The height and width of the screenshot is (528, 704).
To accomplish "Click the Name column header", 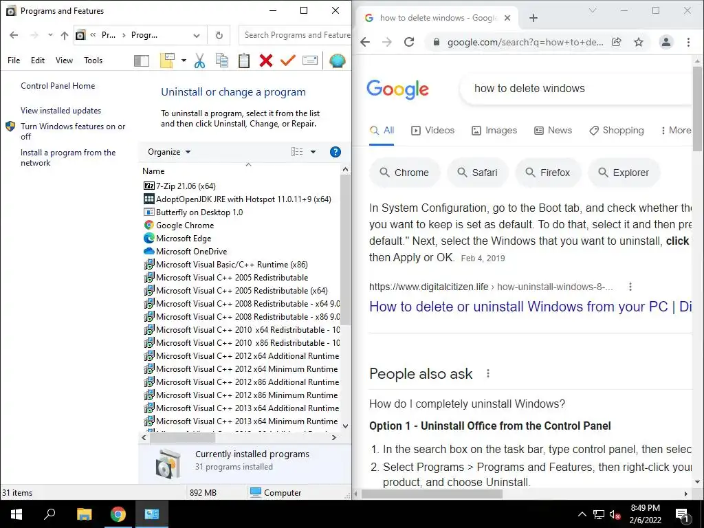I will (x=153, y=171).
